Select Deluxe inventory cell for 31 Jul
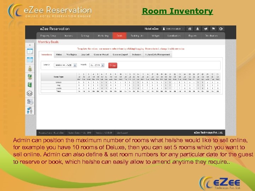 tap(217, 82)
